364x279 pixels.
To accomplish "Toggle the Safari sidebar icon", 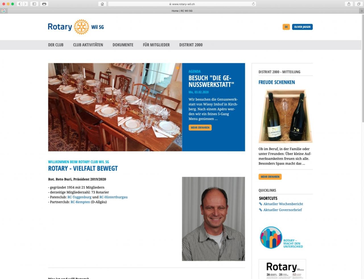I will click(34, 4).
